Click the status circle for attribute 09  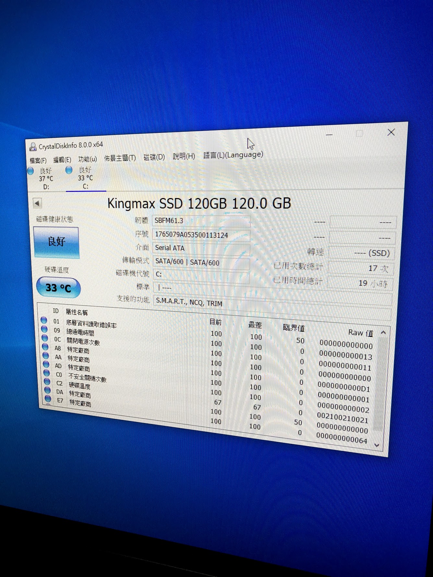[45, 329]
